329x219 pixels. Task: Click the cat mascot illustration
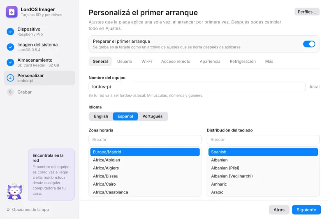tap(15, 191)
